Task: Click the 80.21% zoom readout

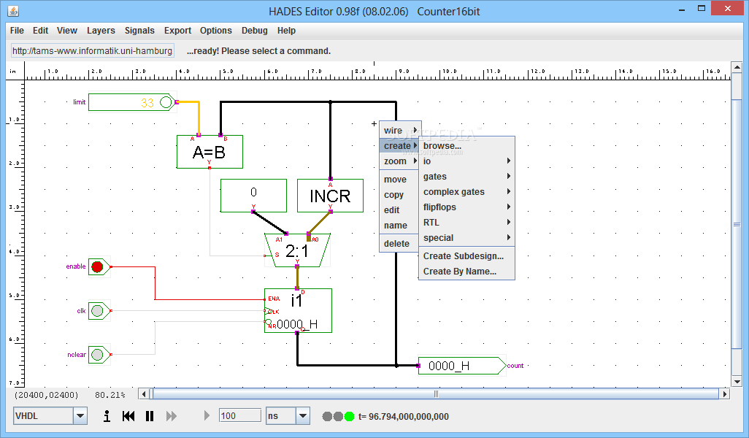Action: (x=110, y=395)
